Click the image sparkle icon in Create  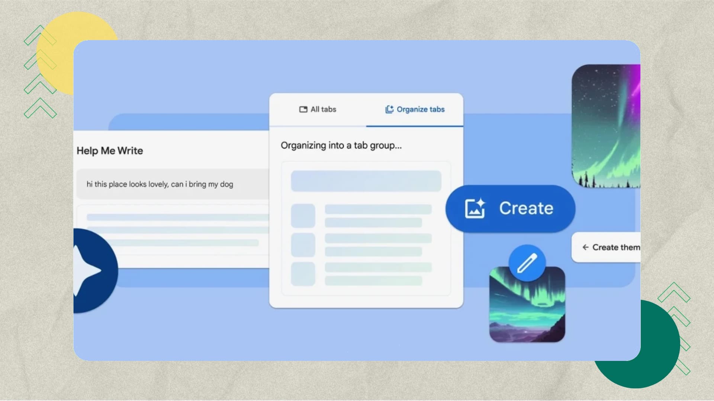click(x=475, y=208)
